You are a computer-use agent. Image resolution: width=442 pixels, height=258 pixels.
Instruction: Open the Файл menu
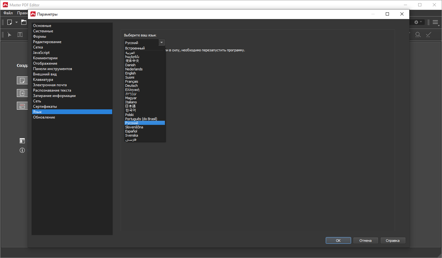[x=8, y=13]
